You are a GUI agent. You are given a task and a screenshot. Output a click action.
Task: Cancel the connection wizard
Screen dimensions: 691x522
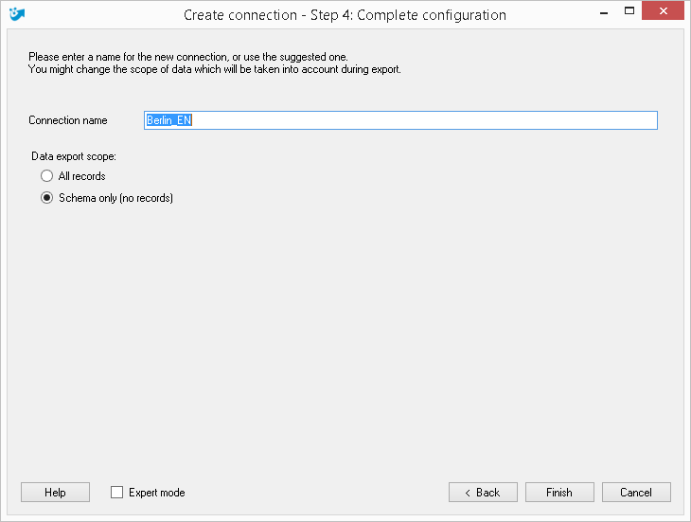[636, 492]
